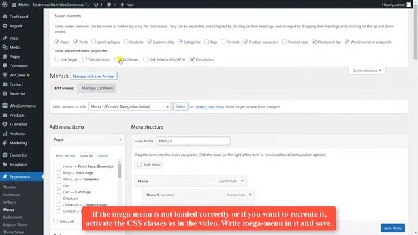
Task: Open Swatches sidebar icon
Action: [x=5, y=94]
